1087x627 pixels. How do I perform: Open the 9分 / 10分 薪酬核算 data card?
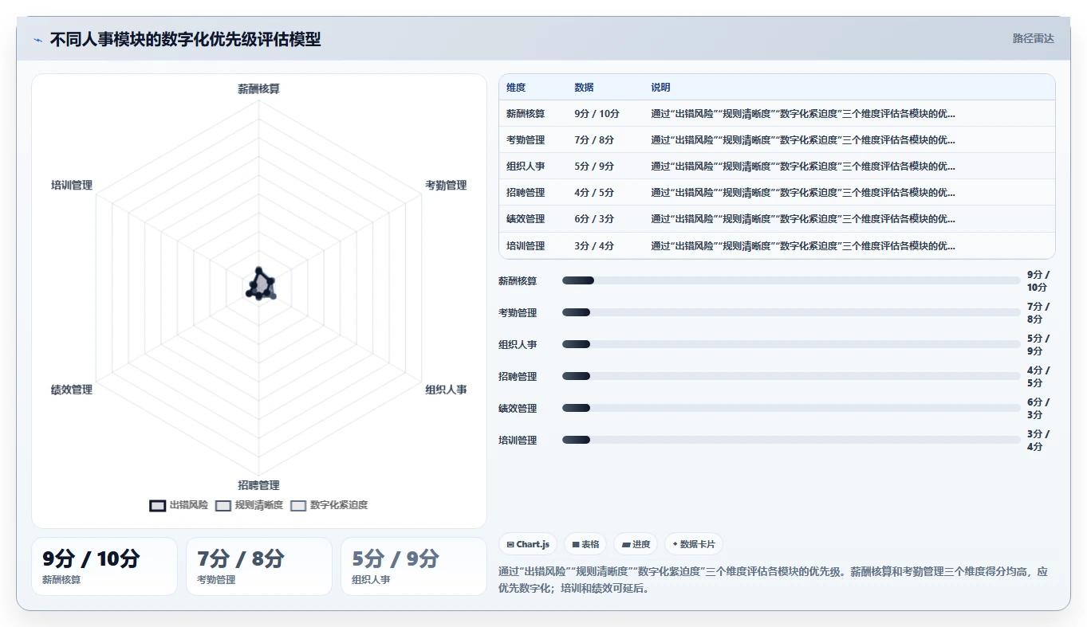(104, 566)
